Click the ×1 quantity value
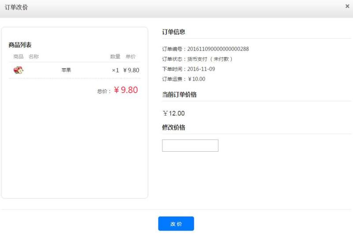This screenshot has height=239, width=353. coord(116,70)
